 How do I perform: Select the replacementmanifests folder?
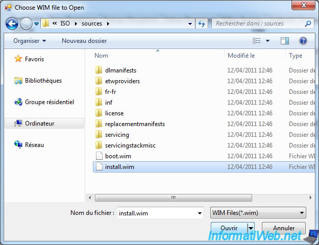135,124
